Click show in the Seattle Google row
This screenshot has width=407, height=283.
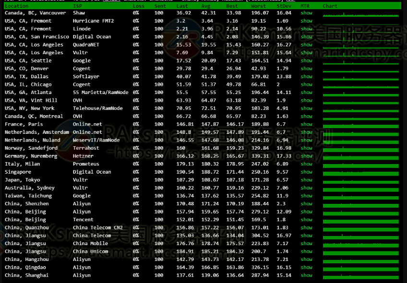[x=306, y=61]
